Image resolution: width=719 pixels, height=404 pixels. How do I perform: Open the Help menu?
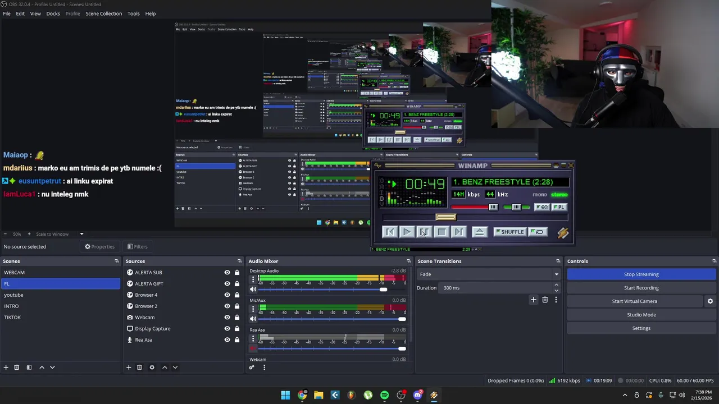pos(151,13)
